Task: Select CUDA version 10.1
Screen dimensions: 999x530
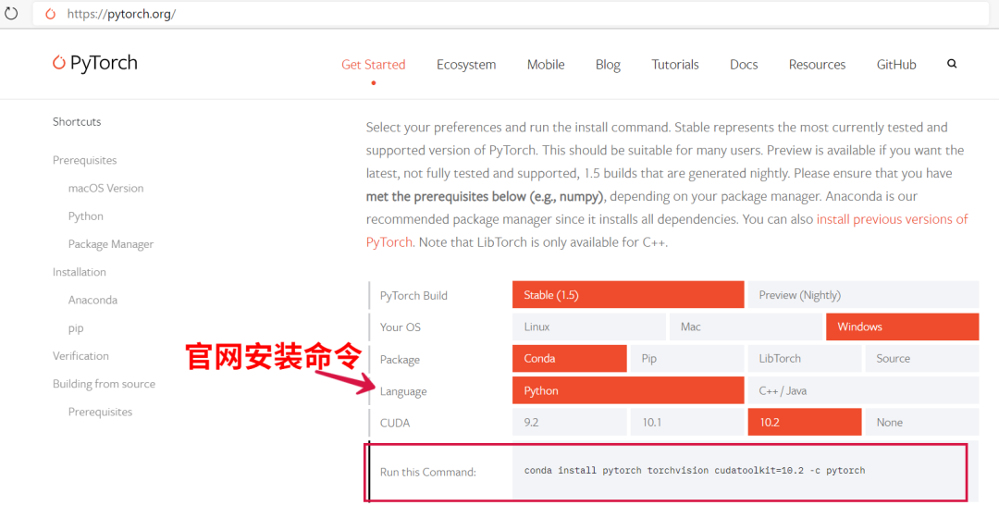Action: 686,423
